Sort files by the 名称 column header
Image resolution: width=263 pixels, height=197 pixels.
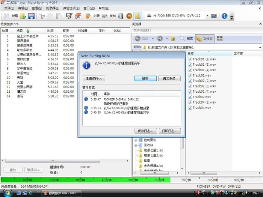pos(209,53)
